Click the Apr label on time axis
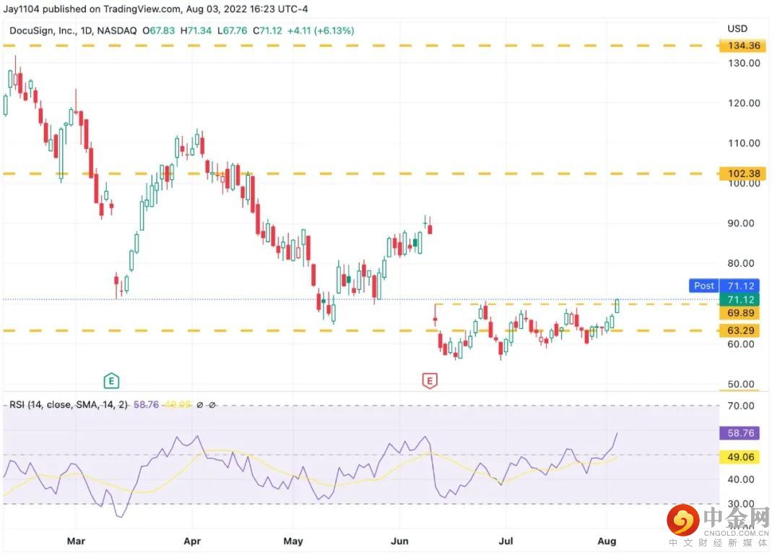The image size is (780, 556). pyautogui.click(x=192, y=541)
